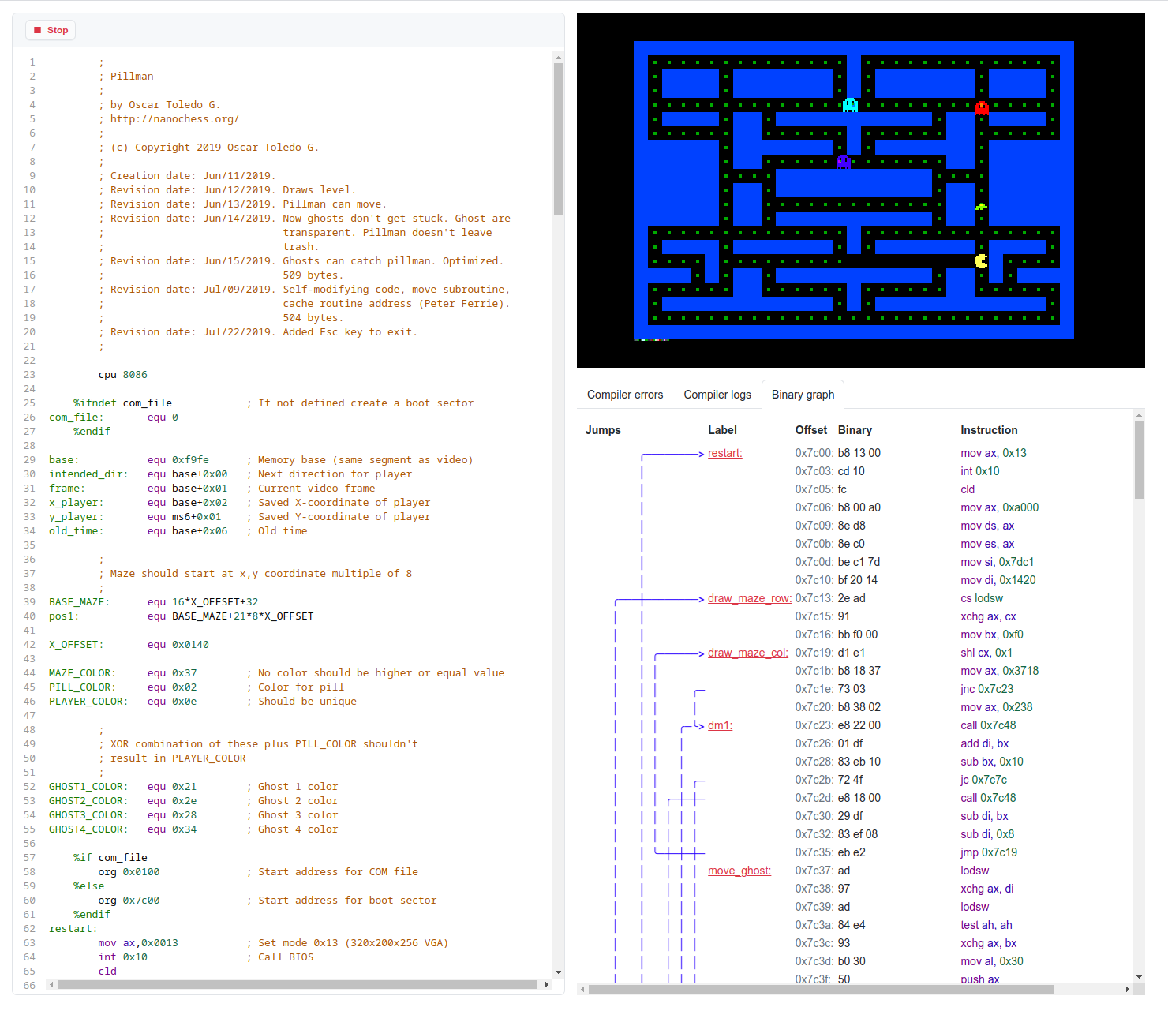Click the 'mov di, 0x1420' instruction
This screenshot has width=1168, height=1011.
[x=998, y=580]
